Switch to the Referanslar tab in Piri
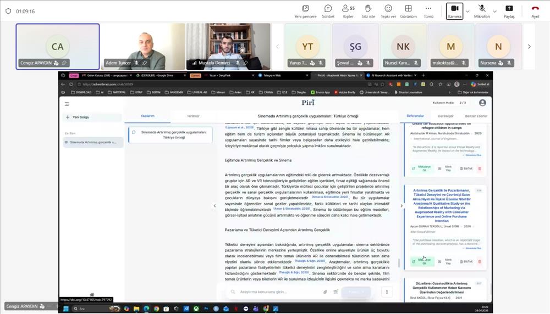Screen dimensions: 550x314 point(415,116)
